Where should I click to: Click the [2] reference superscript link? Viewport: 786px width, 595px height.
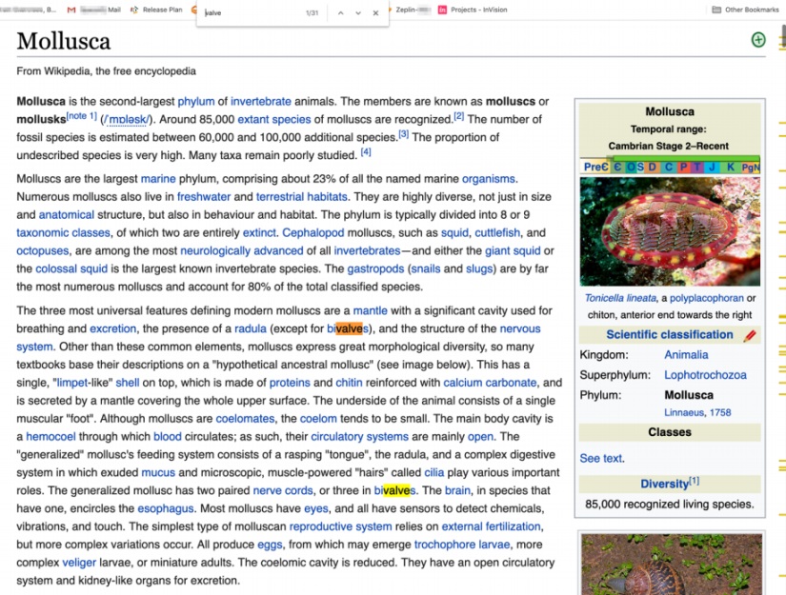[x=458, y=115]
